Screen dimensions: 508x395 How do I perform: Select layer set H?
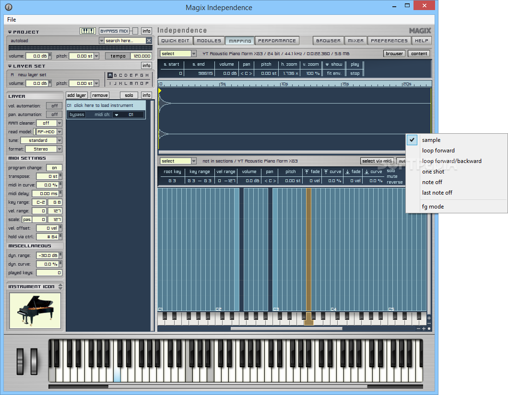[x=147, y=75]
